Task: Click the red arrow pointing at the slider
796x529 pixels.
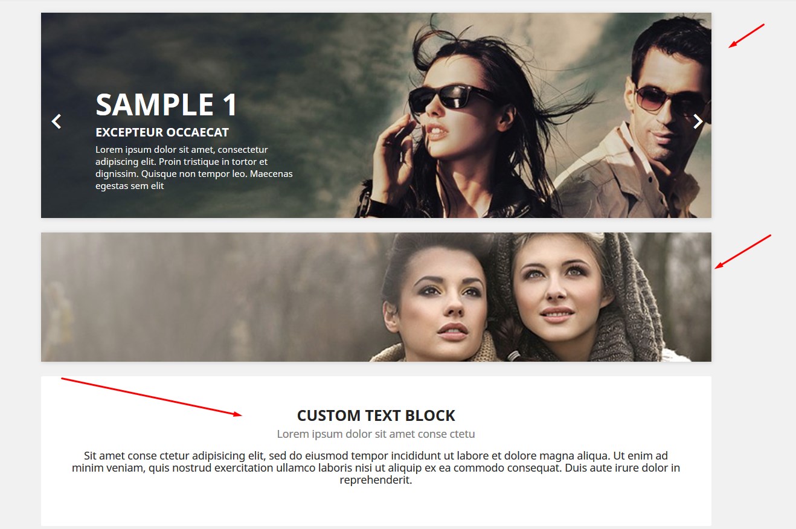Action: pyautogui.click(x=746, y=36)
